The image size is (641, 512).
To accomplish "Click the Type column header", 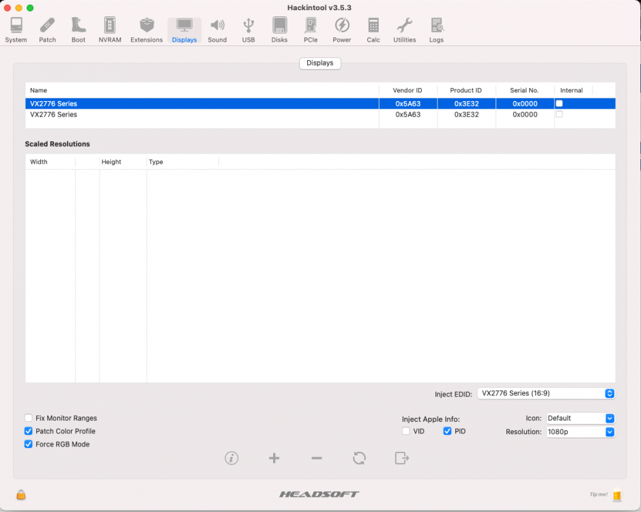I will [x=183, y=162].
